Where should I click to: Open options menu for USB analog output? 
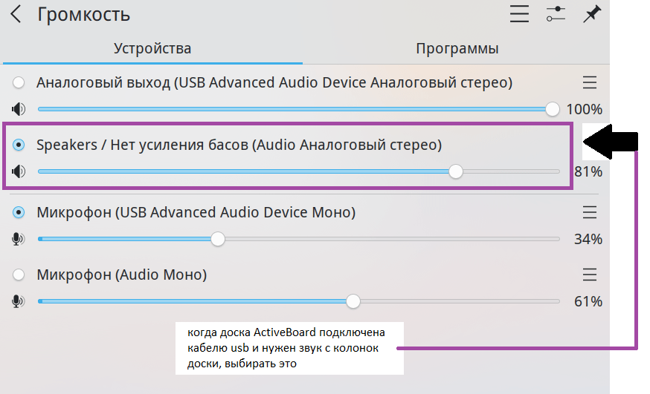pos(590,82)
